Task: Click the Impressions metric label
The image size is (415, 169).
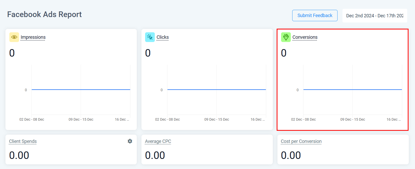Action: coord(33,37)
